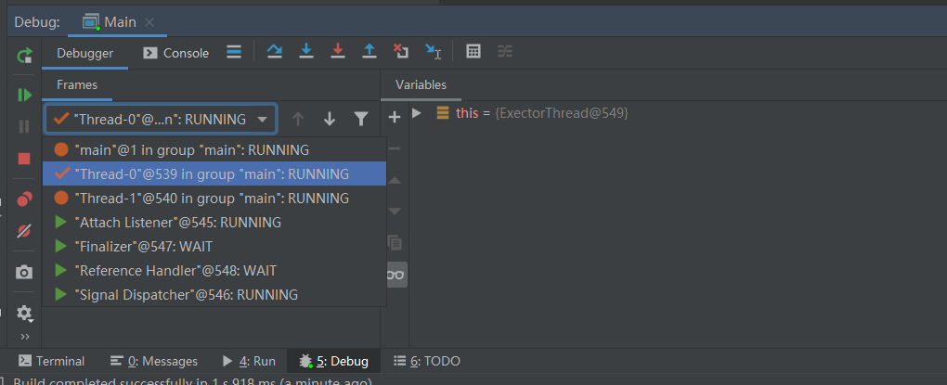
Task: Select next frame down arrow
Action: click(330, 120)
